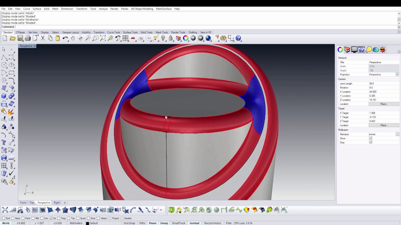Viewport: 401px width, 225px height.
Task: Click the light bulb Hide objects icon
Action: (163, 38)
